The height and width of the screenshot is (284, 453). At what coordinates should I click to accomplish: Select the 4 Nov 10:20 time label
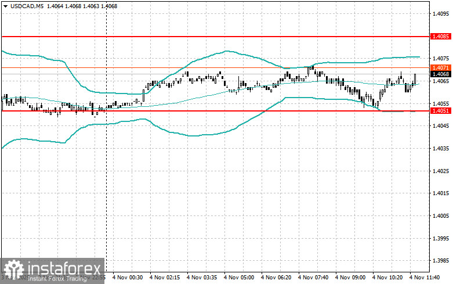(x=387, y=278)
